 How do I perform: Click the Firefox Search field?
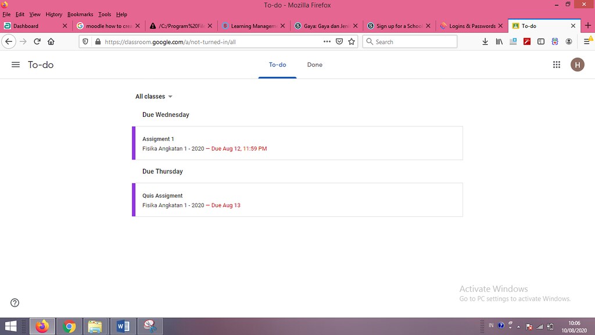tap(410, 42)
